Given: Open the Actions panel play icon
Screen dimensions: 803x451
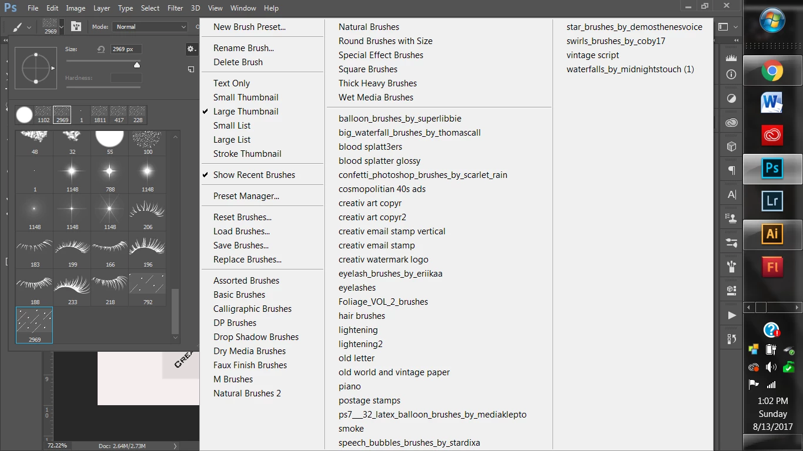Looking at the screenshot, I should pyautogui.click(x=731, y=315).
